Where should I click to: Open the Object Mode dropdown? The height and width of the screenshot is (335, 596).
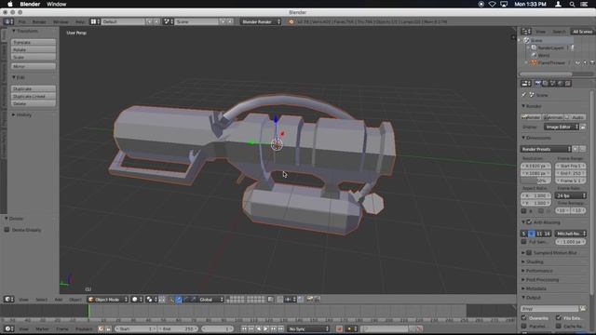108,300
